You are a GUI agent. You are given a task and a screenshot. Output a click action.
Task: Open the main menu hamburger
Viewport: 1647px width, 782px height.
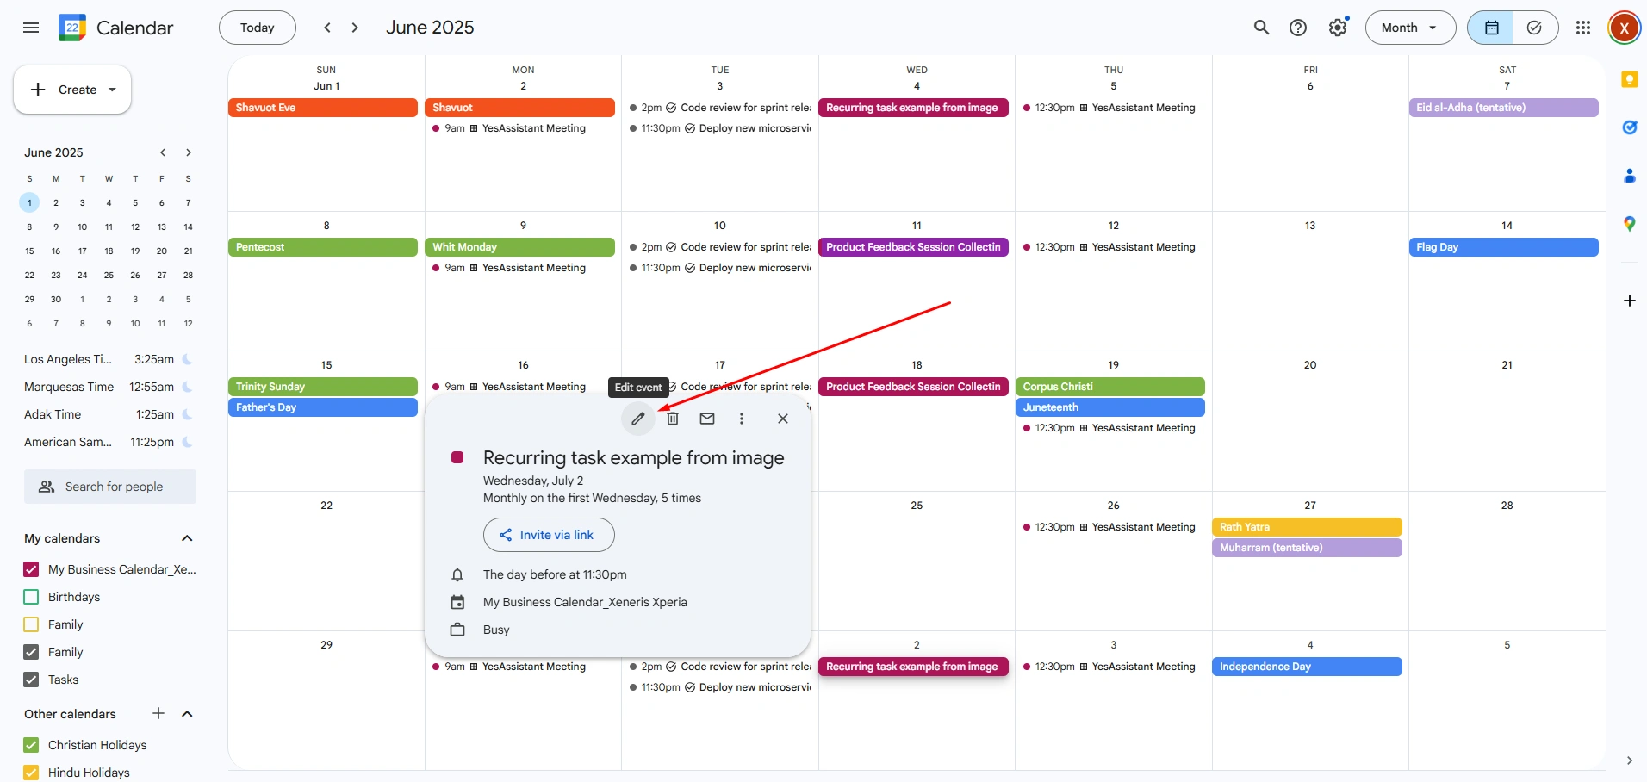click(x=31, y=28)
